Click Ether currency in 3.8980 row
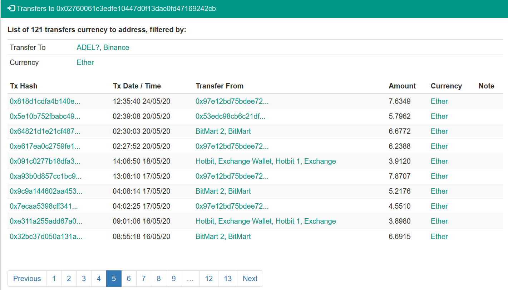The height and width of the screenshot is (290, 508). [x=439, y=221]
